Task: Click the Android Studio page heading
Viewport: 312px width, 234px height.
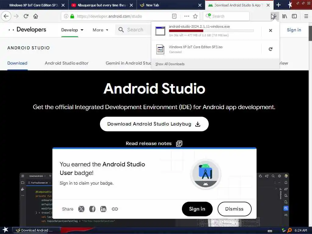Action: point(154,89)
